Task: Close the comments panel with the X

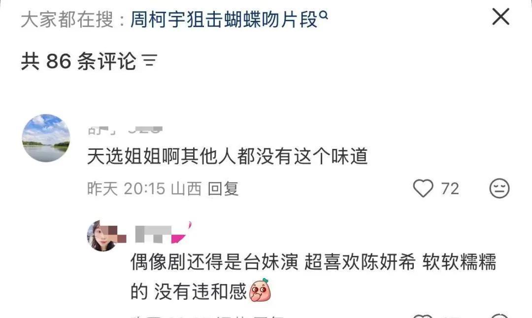Action: click(x=501, y=17)
